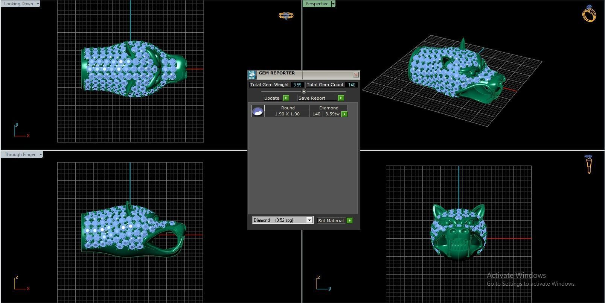The image size is (605, 303).
Task: Click the Set Material button label
Action: (331, 221)
